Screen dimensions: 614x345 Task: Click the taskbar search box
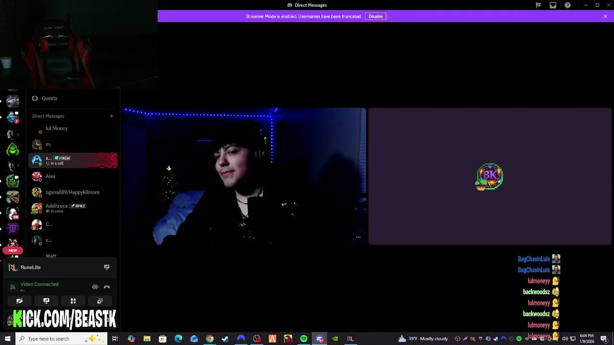(61, 339)
